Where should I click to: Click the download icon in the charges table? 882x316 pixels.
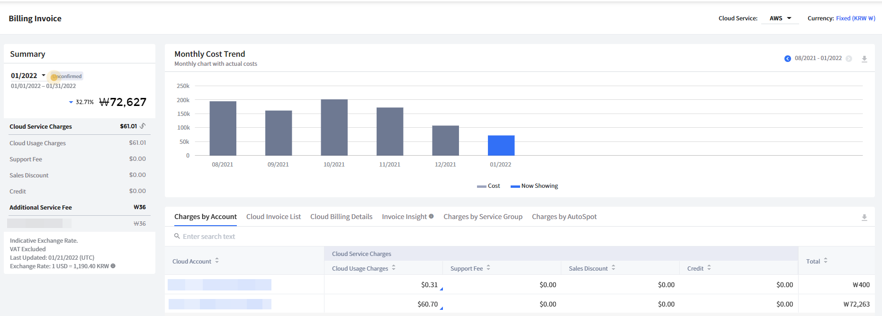click(x=864, y=218)
